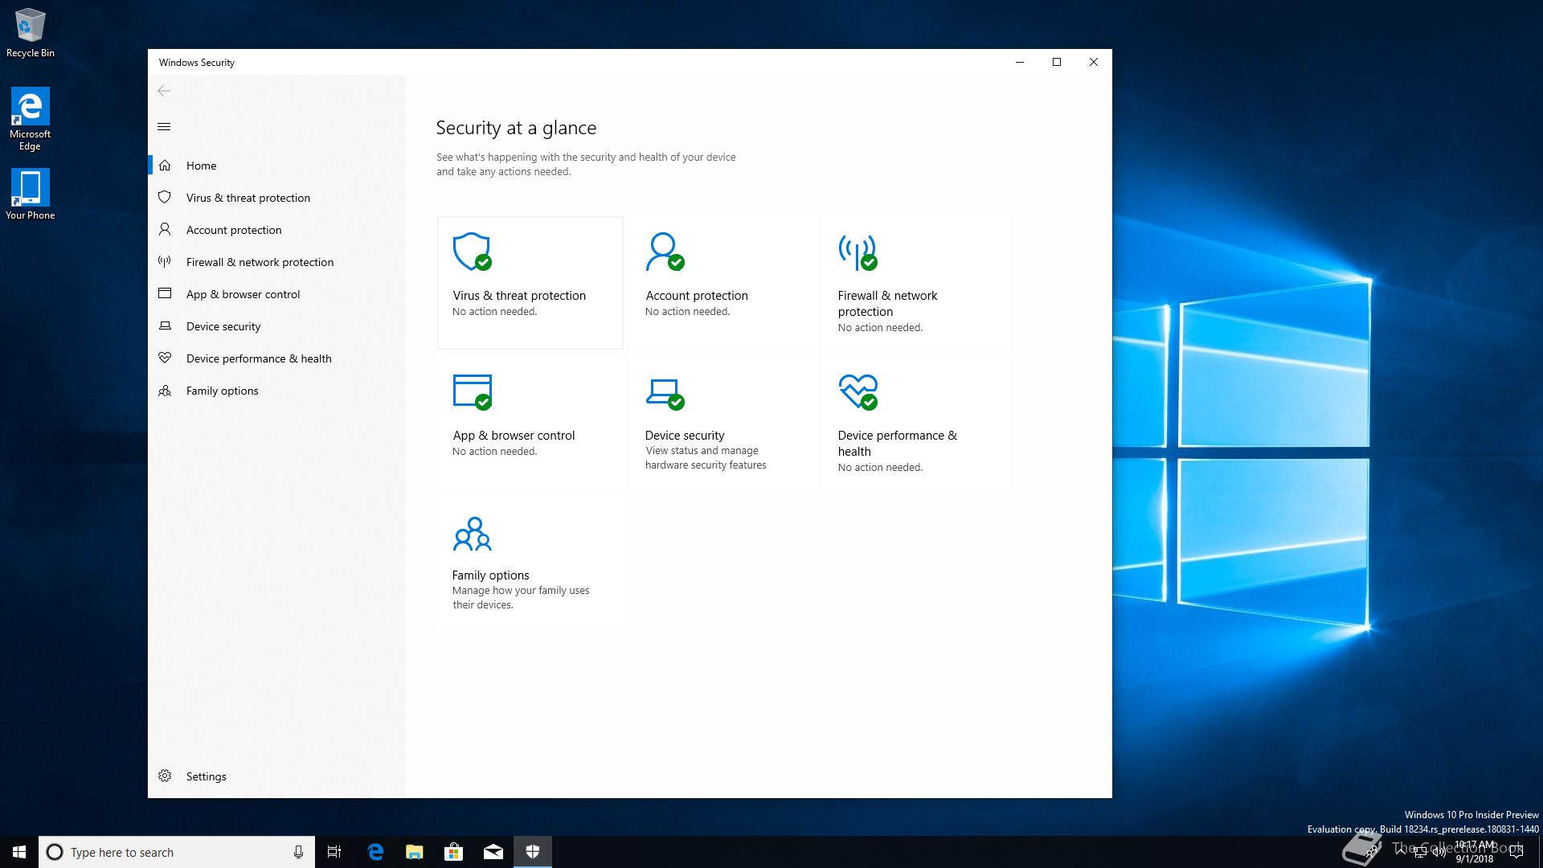Toggle the hamburger navigation menu
The image size is (1543, 868).
[164, 126]
